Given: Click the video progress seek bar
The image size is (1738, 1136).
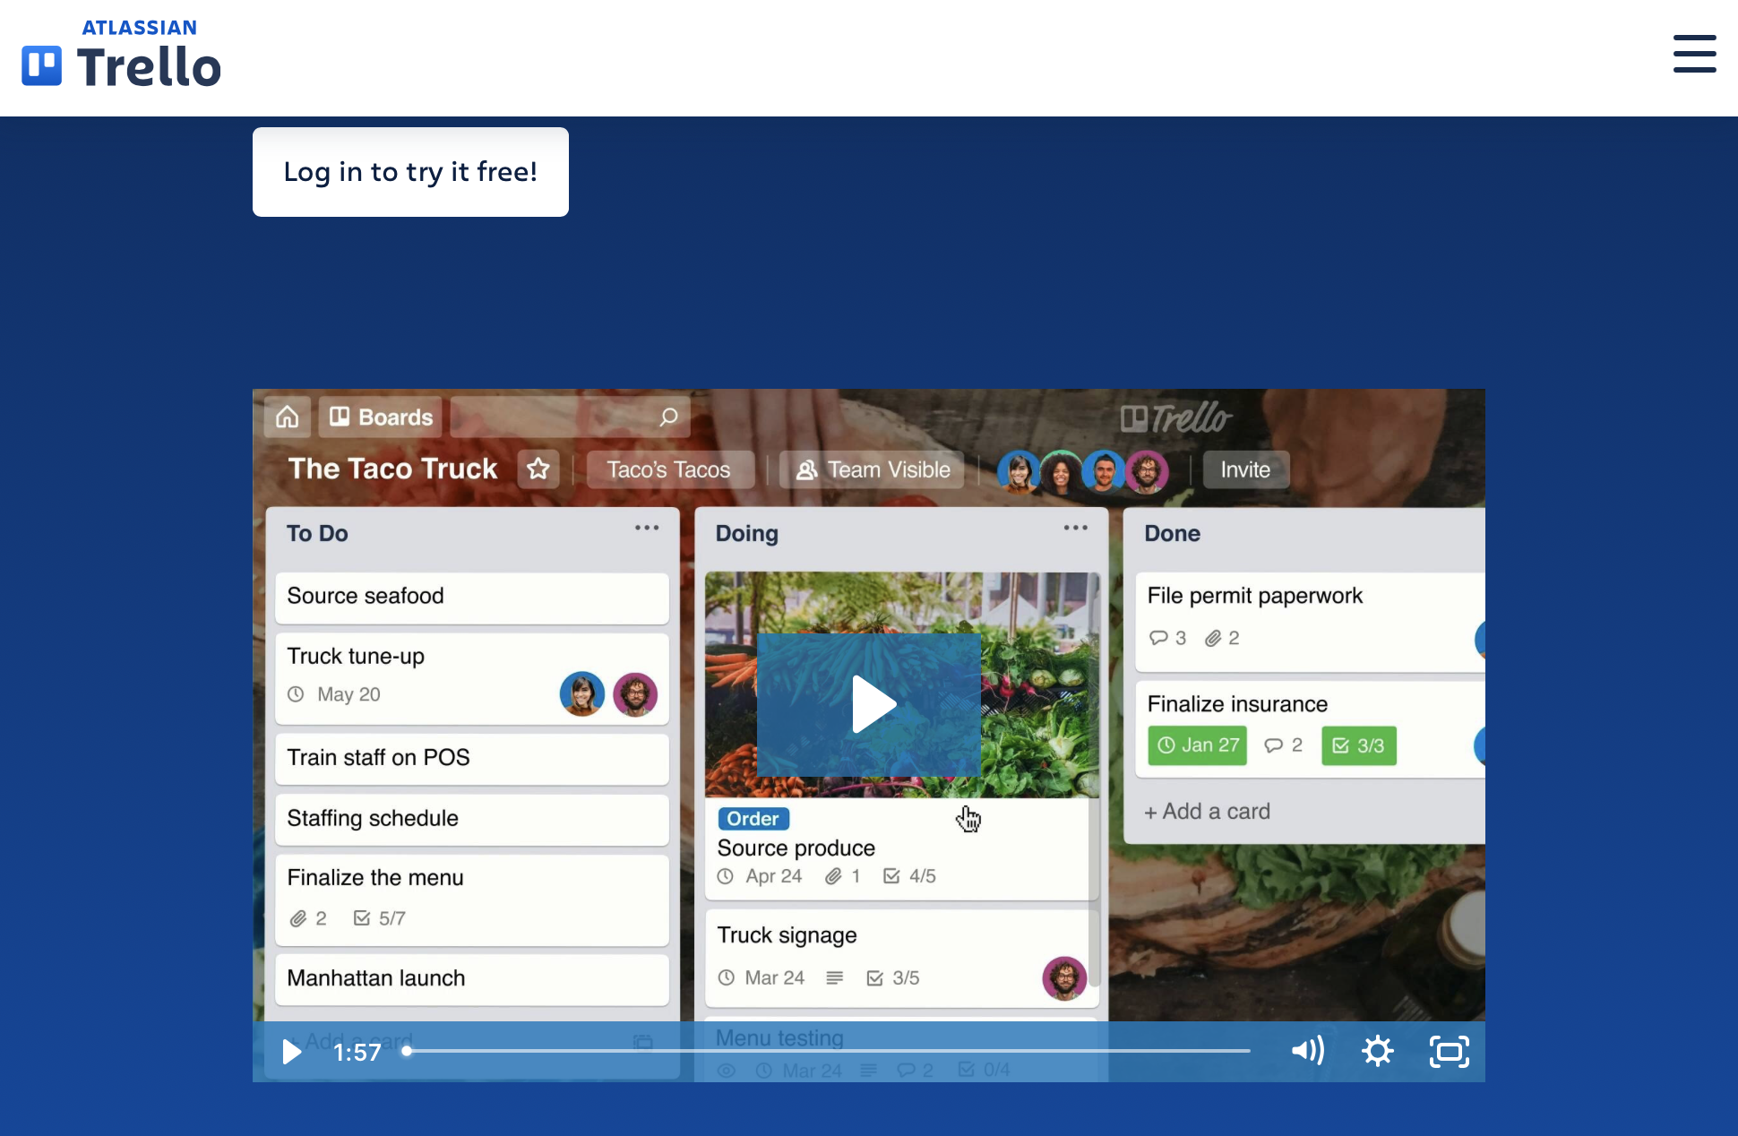Looking at the screenshot, I should coord(828,1051).
